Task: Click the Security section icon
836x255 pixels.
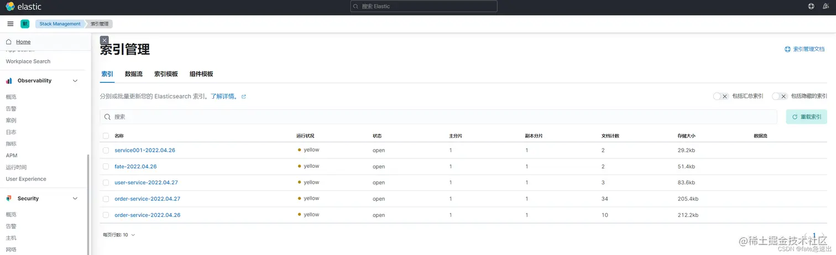Action: [x=9, y=198]
